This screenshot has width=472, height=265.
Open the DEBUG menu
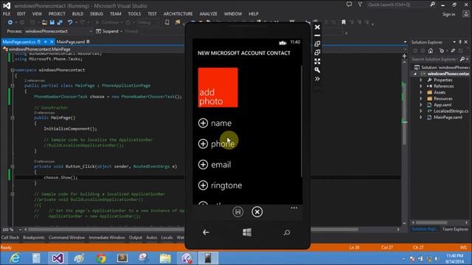(97, 14)
